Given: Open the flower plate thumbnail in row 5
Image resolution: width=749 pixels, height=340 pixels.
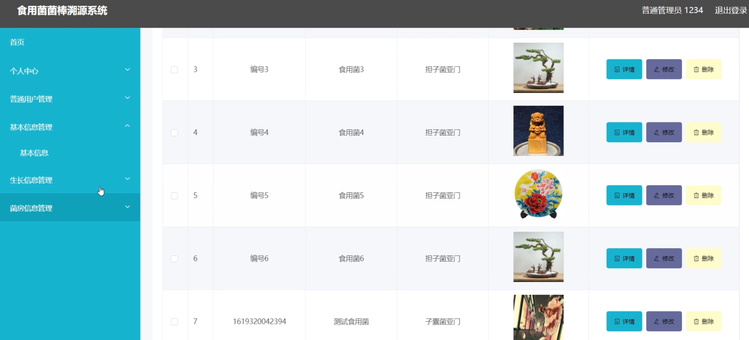Looking at the screenshot, I should [x=538, y=194].
